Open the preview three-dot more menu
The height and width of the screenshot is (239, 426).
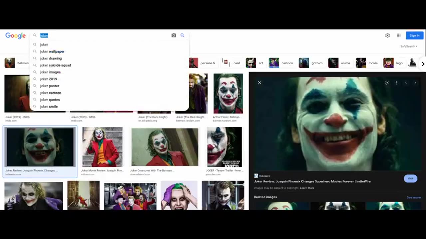tap(396, 83)
